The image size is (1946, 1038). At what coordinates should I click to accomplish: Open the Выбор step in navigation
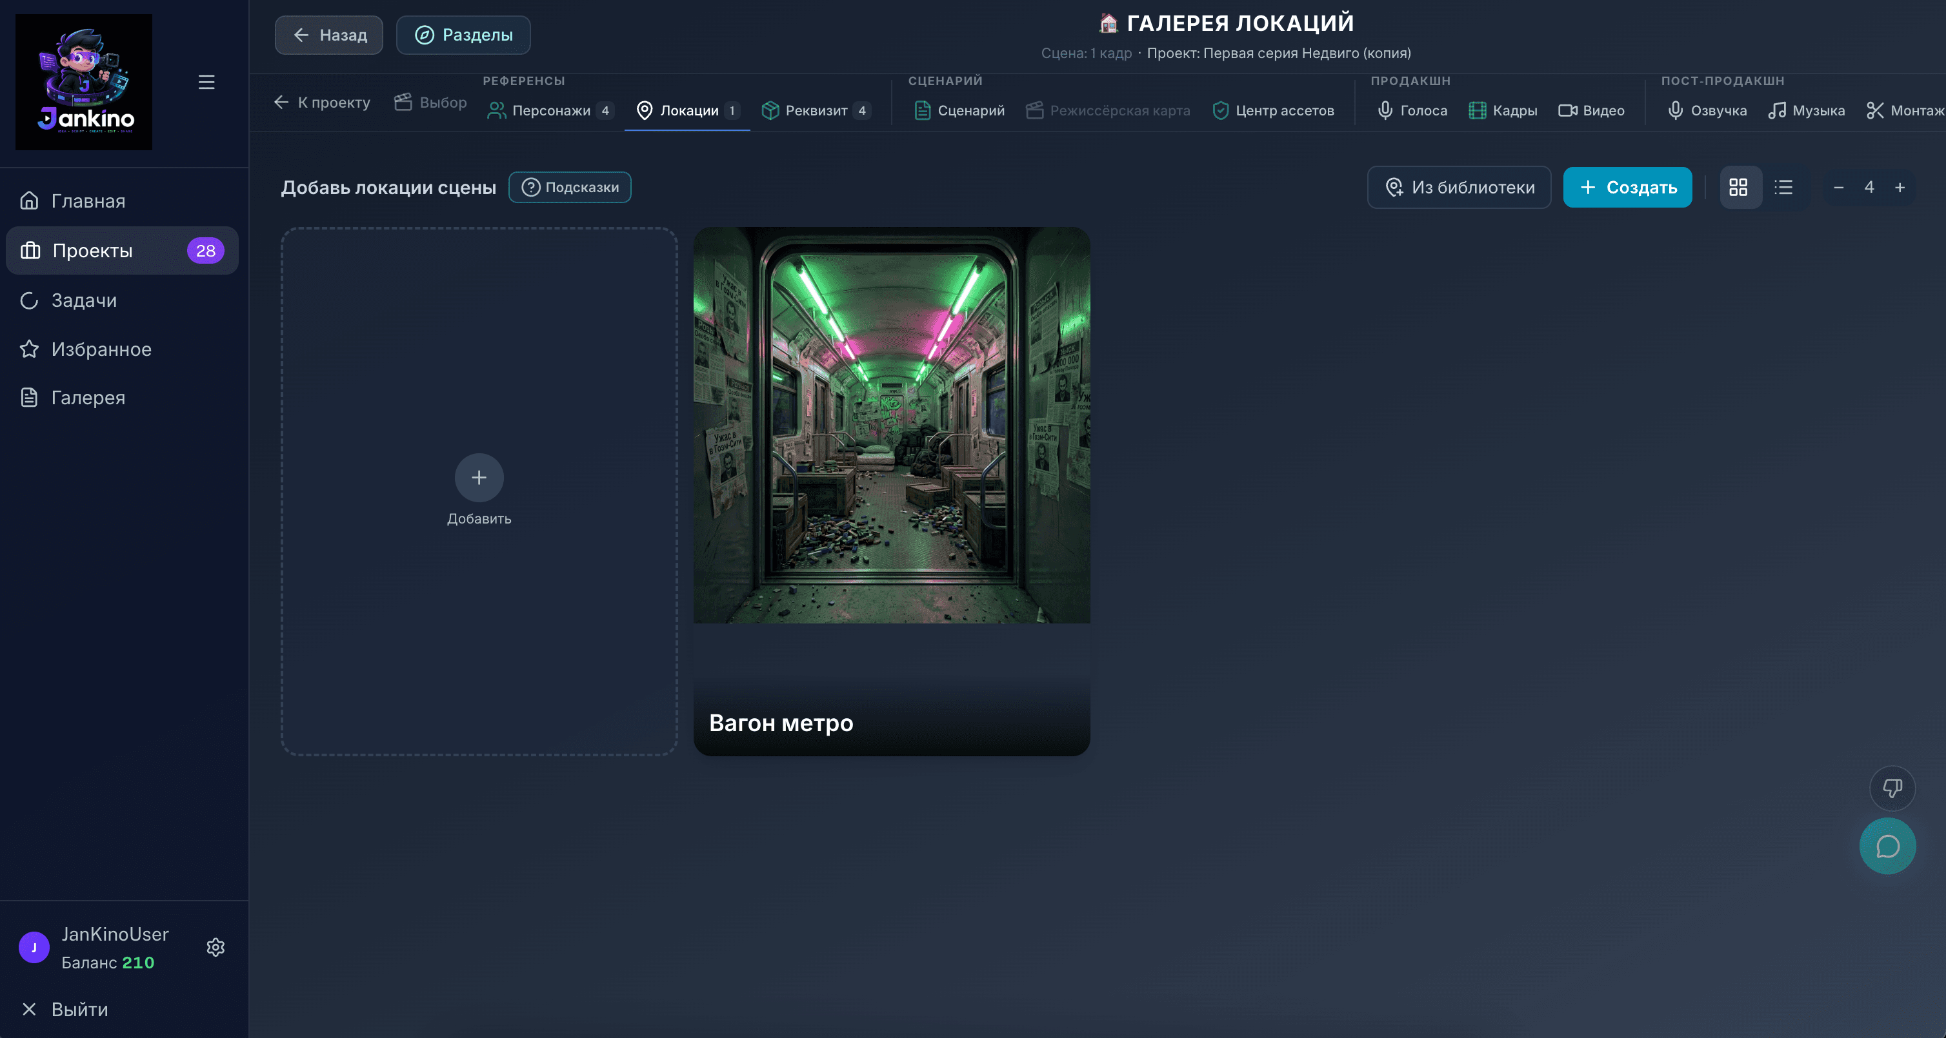tap(430, 102)
